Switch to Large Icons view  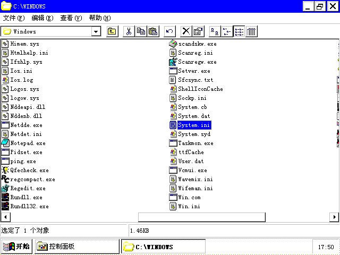point(215,31)
